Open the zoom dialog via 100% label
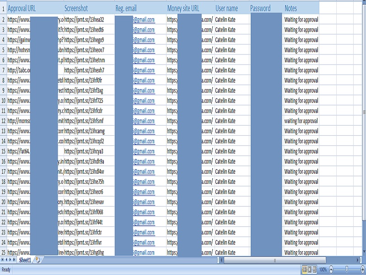This screenshot has width=366, height=275. pyautogui.click(x=323, y=270)
